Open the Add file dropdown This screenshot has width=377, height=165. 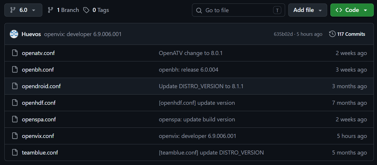tap(308, 10)
